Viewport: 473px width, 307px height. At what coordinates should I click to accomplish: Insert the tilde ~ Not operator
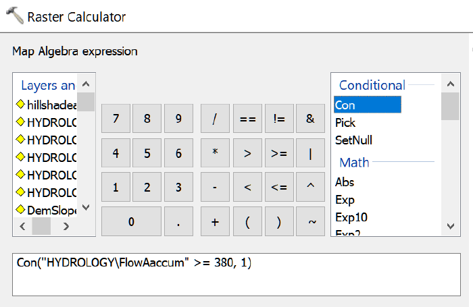tap(310, 221)
